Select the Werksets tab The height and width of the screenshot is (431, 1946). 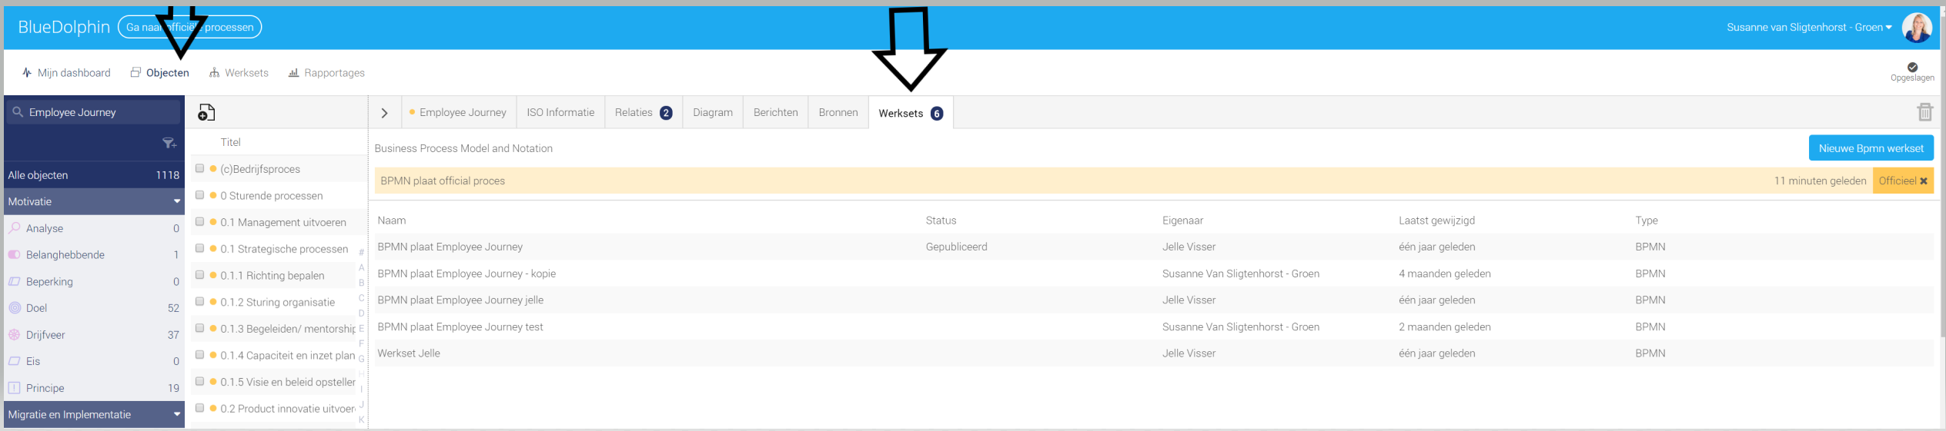point(911,113)
